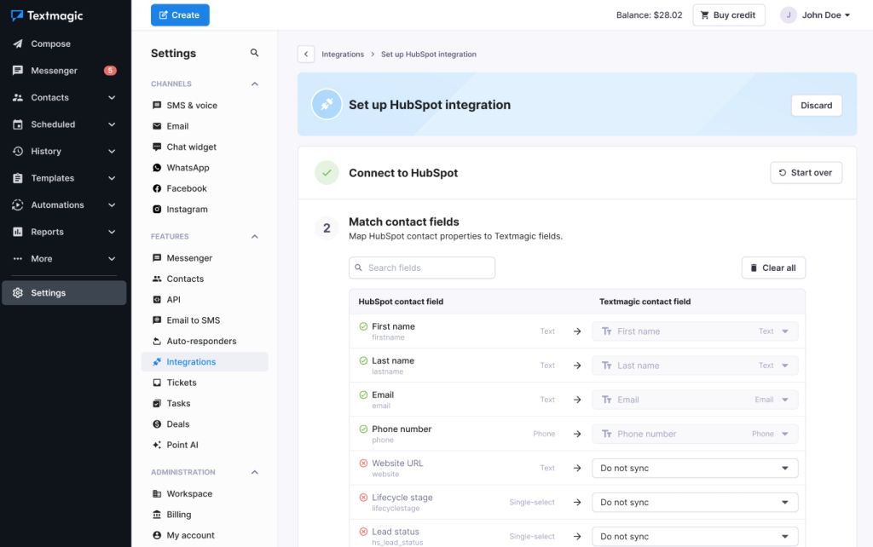This screenshot has height=547, width=873.
Task: Open the Lead status sync dropdown
Action: [x=694, y=537]
